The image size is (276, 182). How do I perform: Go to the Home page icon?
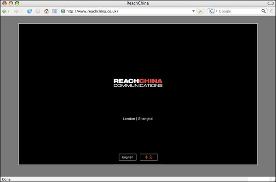[x=46, y=11]
